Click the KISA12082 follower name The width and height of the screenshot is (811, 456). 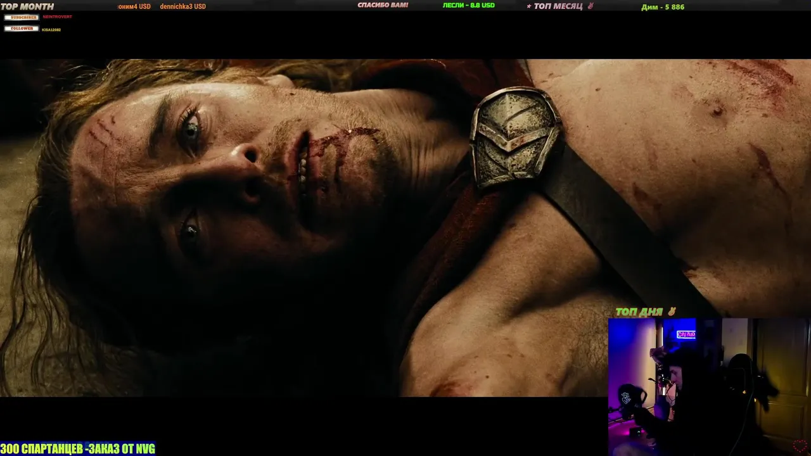pyautogui.click(x=51, y=30)
